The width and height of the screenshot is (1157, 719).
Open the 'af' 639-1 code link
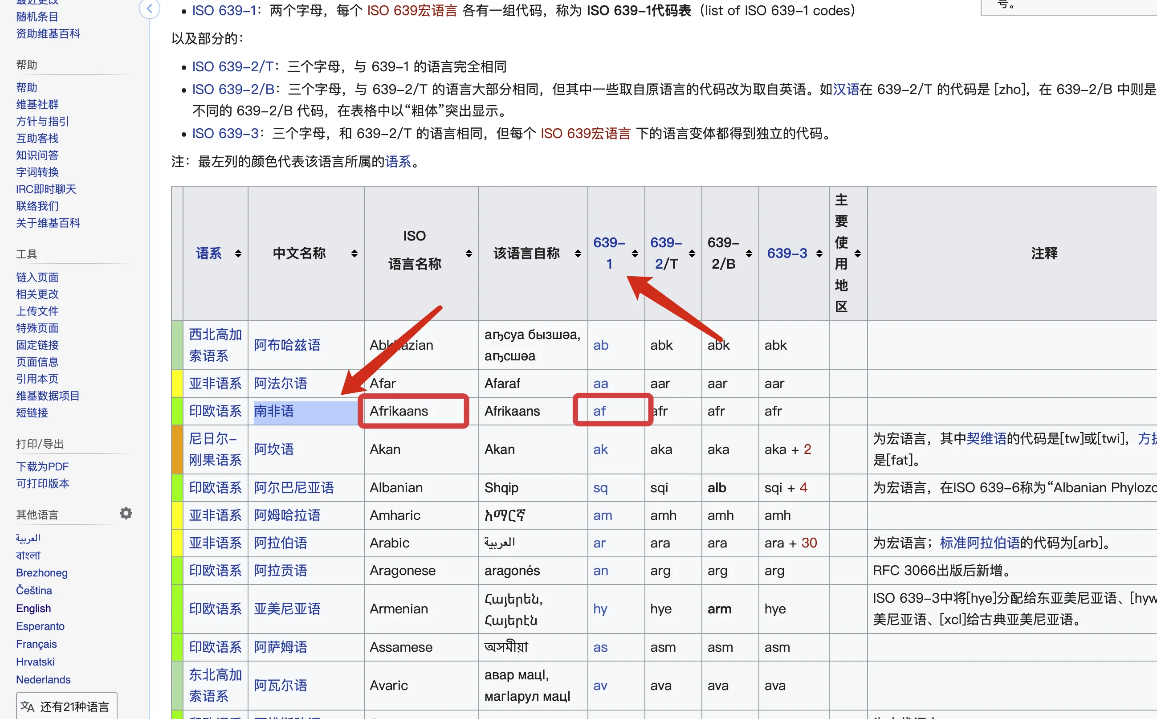[599, 411]
